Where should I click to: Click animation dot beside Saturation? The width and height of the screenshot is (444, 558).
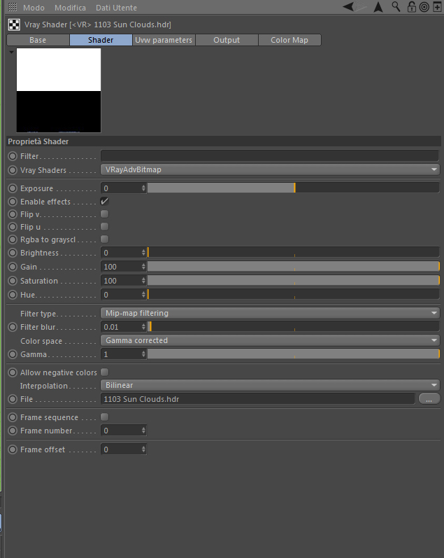pos(13,281)
